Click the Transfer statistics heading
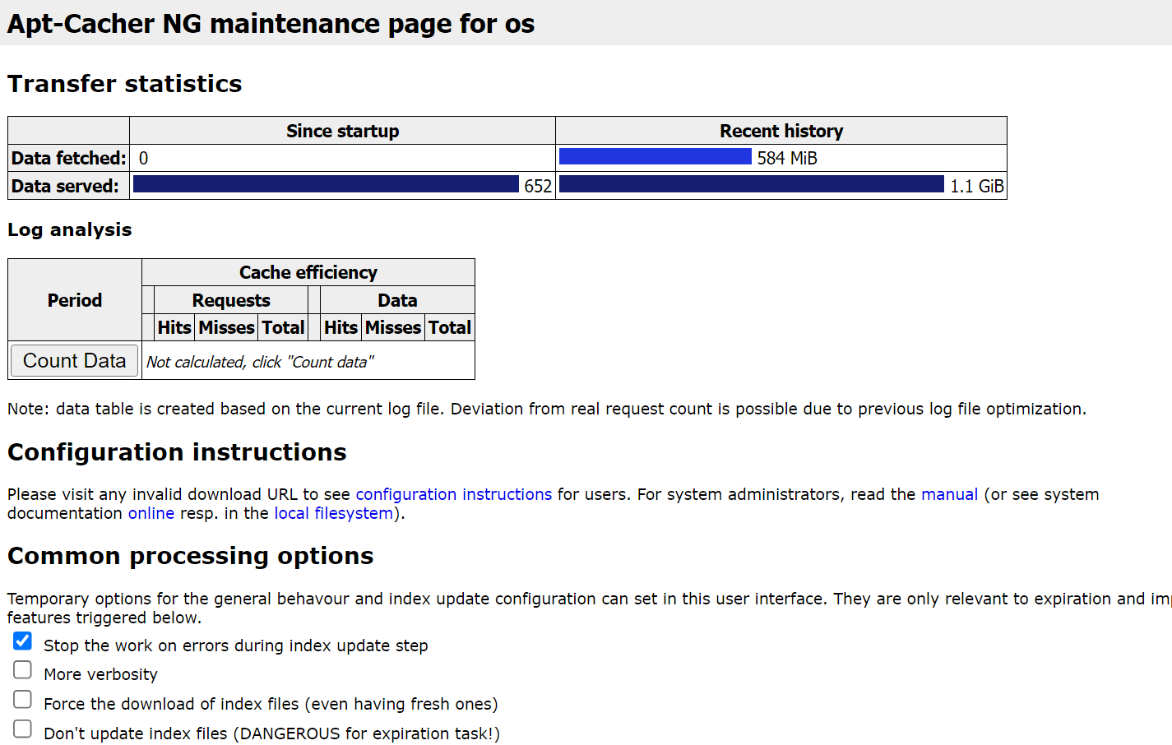 [125, 84]
